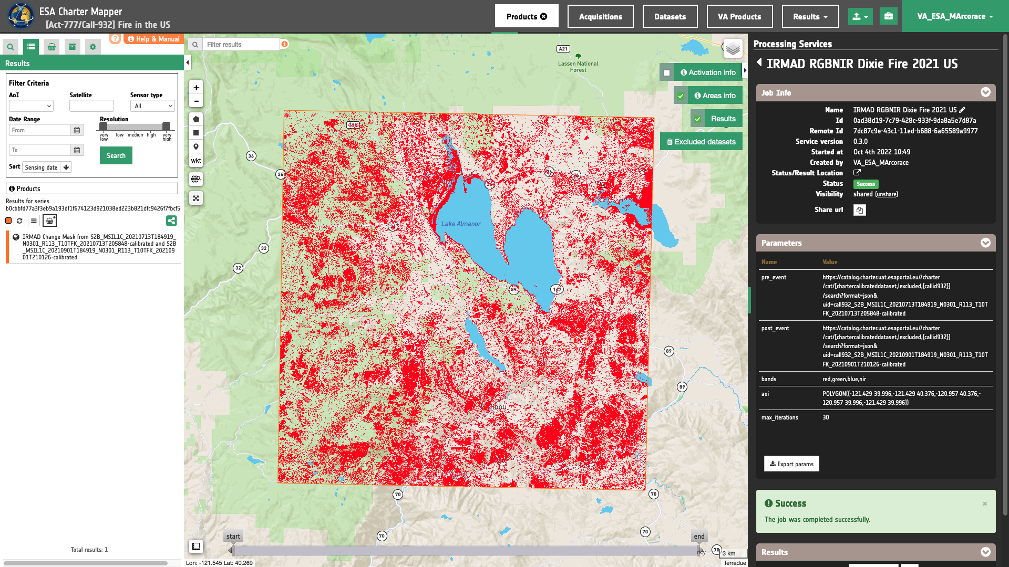
Task: Refresh the results list
Action: pos(19,221)
